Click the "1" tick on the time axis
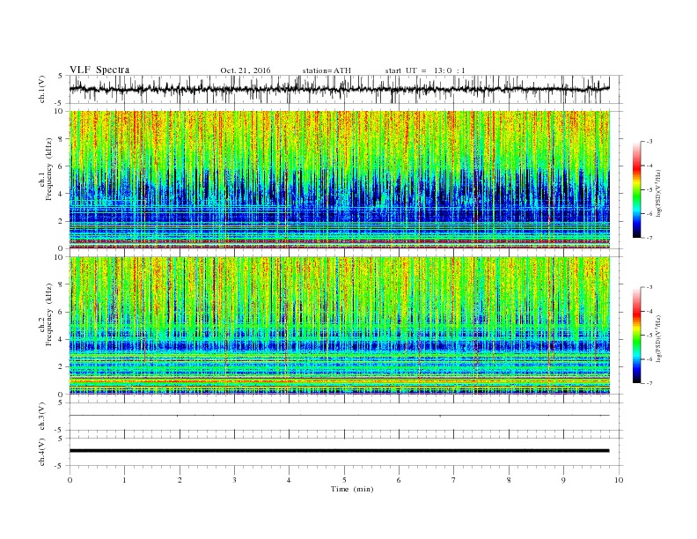The height and width of the screenshot is (539, 697). coord(124,480)
